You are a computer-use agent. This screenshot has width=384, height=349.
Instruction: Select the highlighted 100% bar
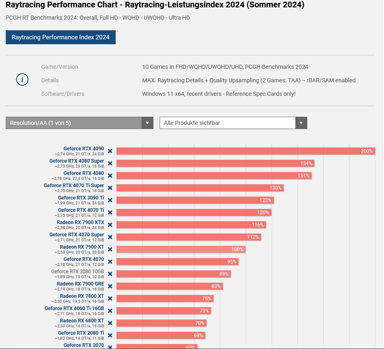point(181,249)
